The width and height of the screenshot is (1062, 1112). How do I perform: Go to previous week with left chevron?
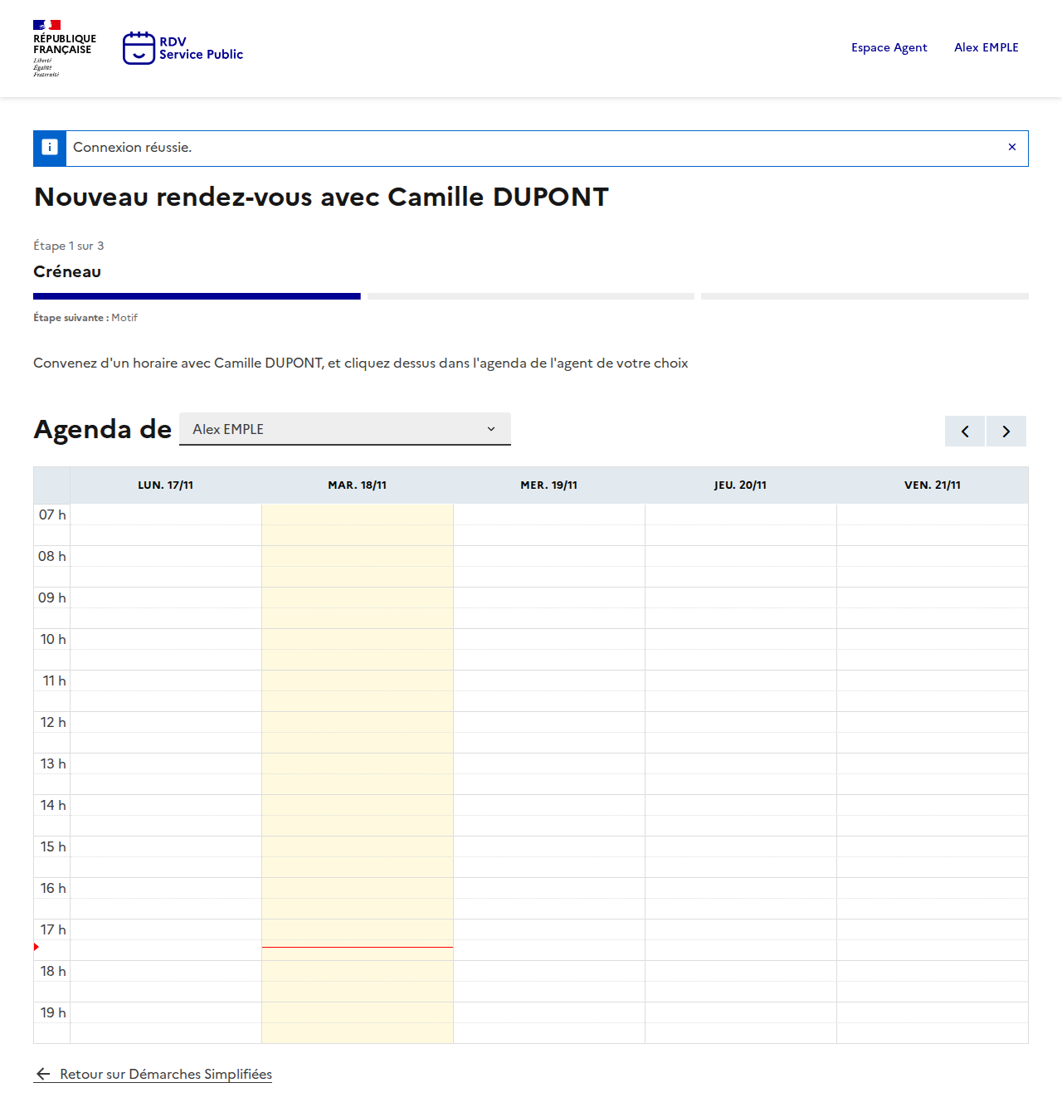tap(964, 432)
